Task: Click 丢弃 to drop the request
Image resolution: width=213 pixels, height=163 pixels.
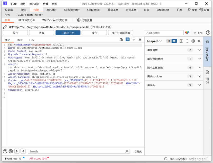Action: 42,33
